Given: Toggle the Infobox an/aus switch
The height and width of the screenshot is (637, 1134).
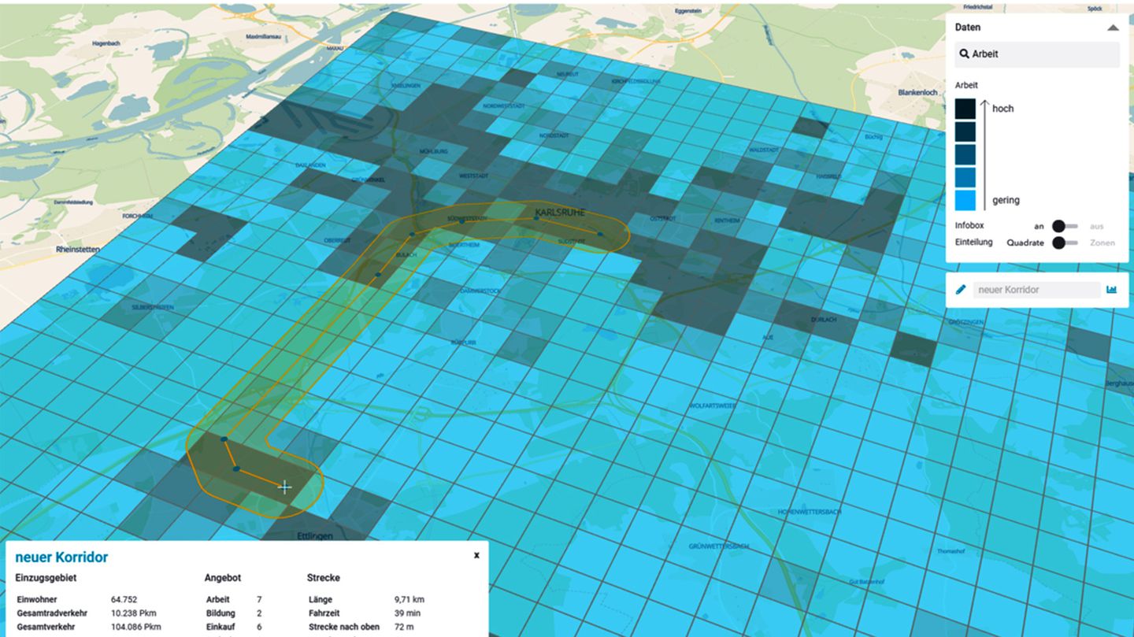Looking at the screenshot, I should pos(1065,226).
